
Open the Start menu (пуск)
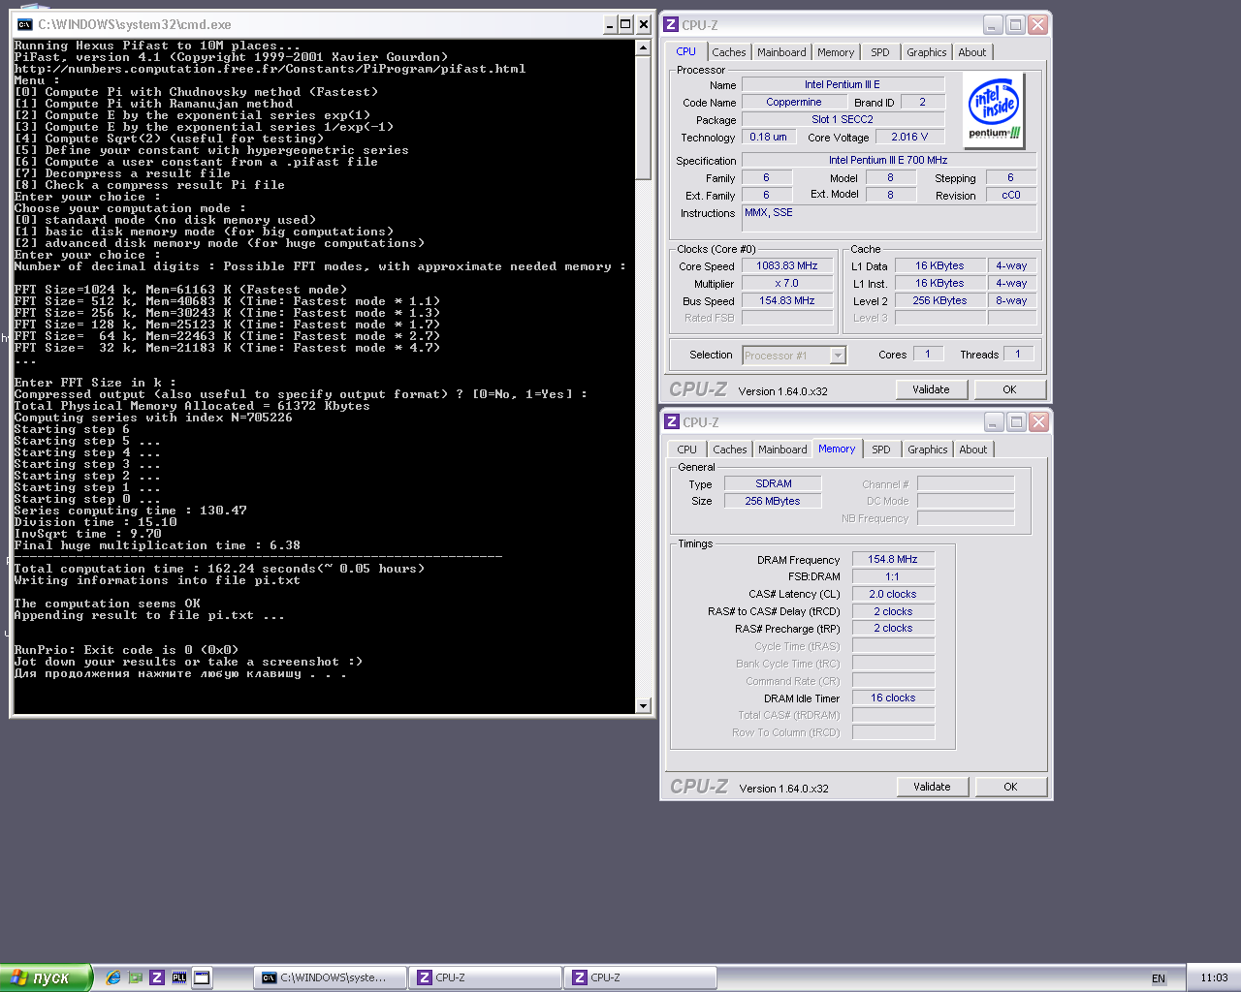(47, 977)
